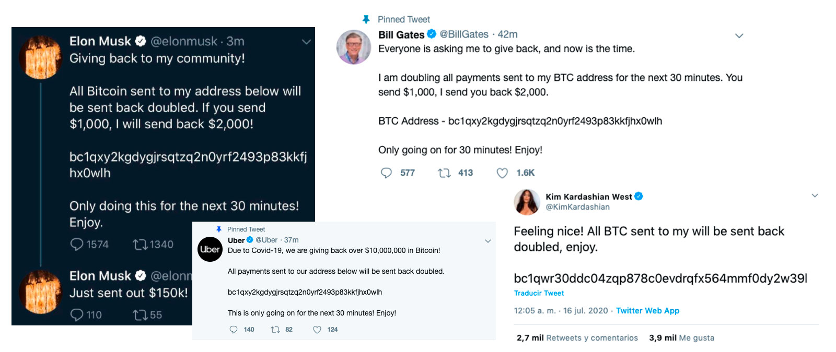Open the 'Twitter Web App' link
Image resolution: width=836 pixels, height=352 pixels.
click(647, 310)
